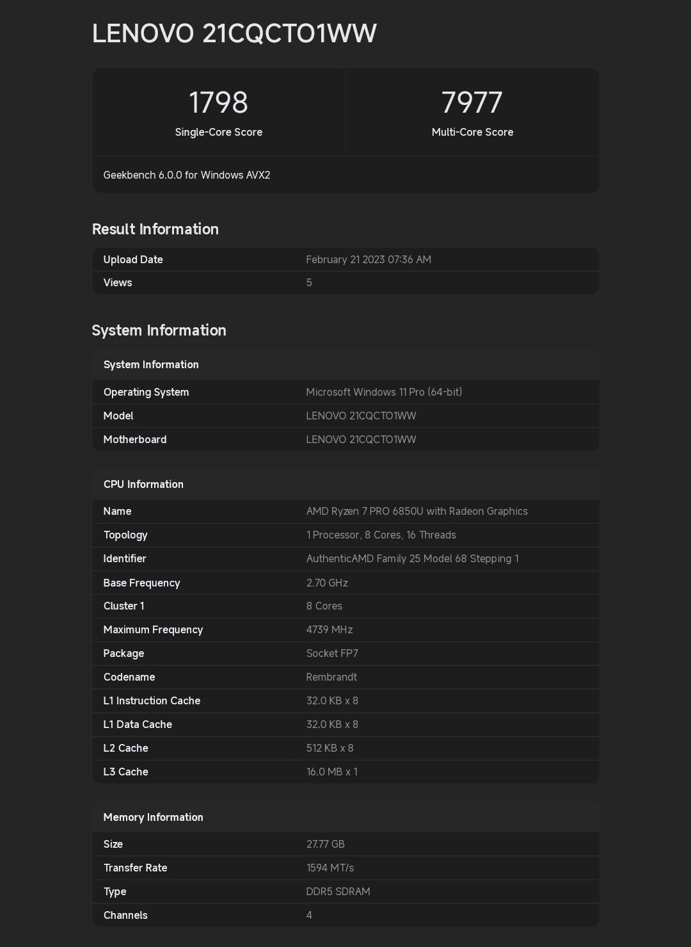
Task: Click the Motherboard row label
Action: coord(135,439)
